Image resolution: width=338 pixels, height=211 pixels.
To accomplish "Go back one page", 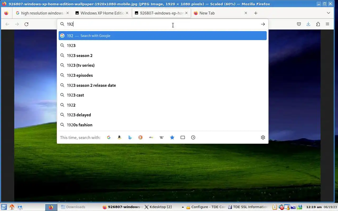I will click(7, 24).
